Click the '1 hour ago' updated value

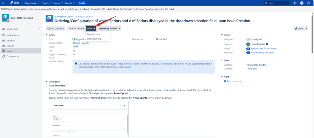(x=251, y=69)
